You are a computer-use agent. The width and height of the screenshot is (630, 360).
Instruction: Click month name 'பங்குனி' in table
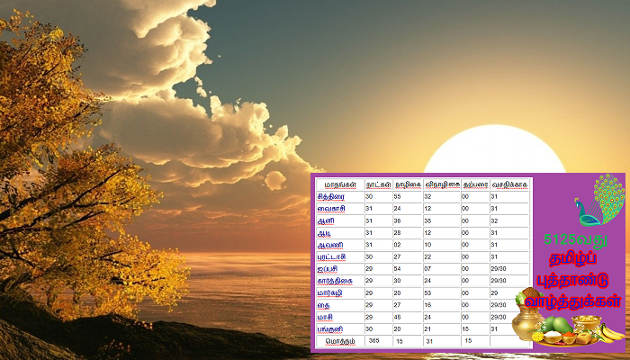click(330, 329)
